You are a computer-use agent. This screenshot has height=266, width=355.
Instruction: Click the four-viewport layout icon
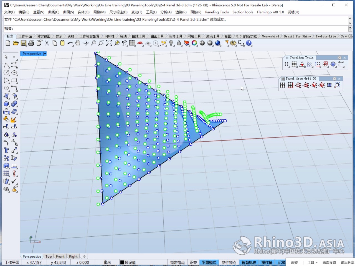point(132,43)
